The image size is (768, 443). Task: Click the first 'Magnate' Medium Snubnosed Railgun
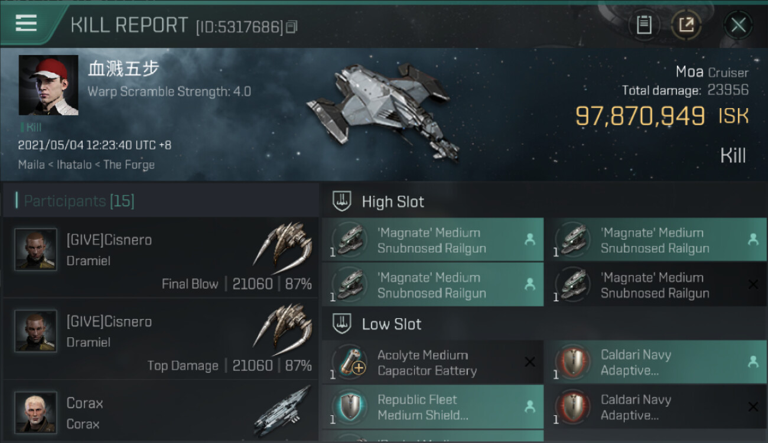tap(432, 240)
